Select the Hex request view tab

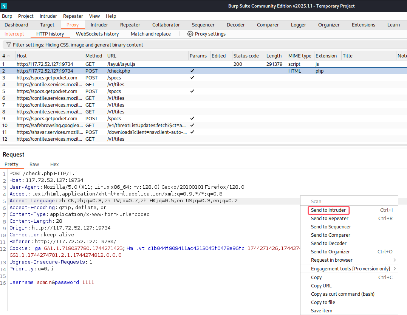click(54, 164)
